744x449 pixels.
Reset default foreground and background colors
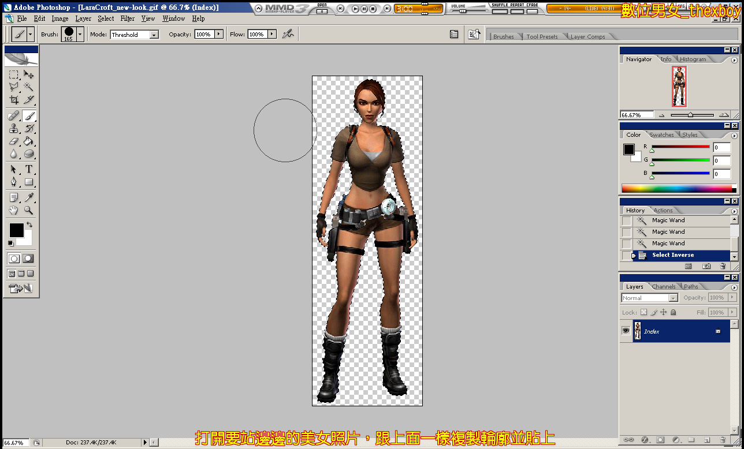click(11, 244)
